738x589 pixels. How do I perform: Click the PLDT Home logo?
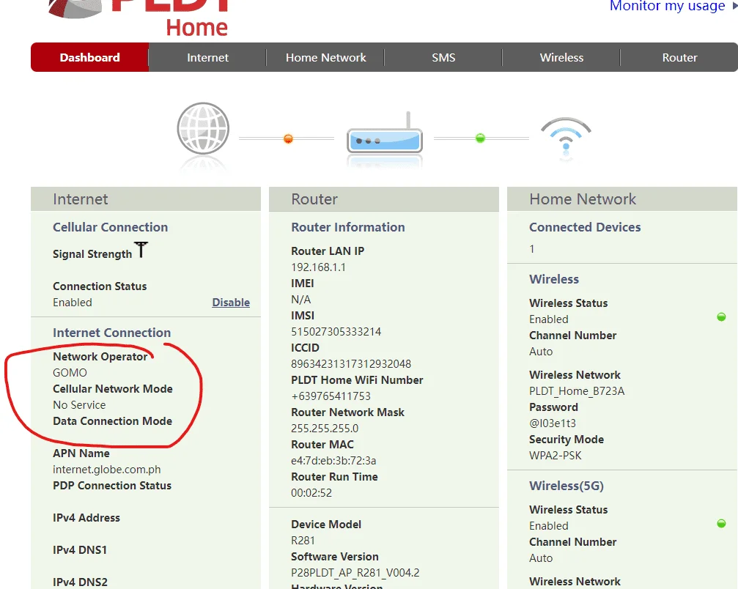(x=139, y=17)
